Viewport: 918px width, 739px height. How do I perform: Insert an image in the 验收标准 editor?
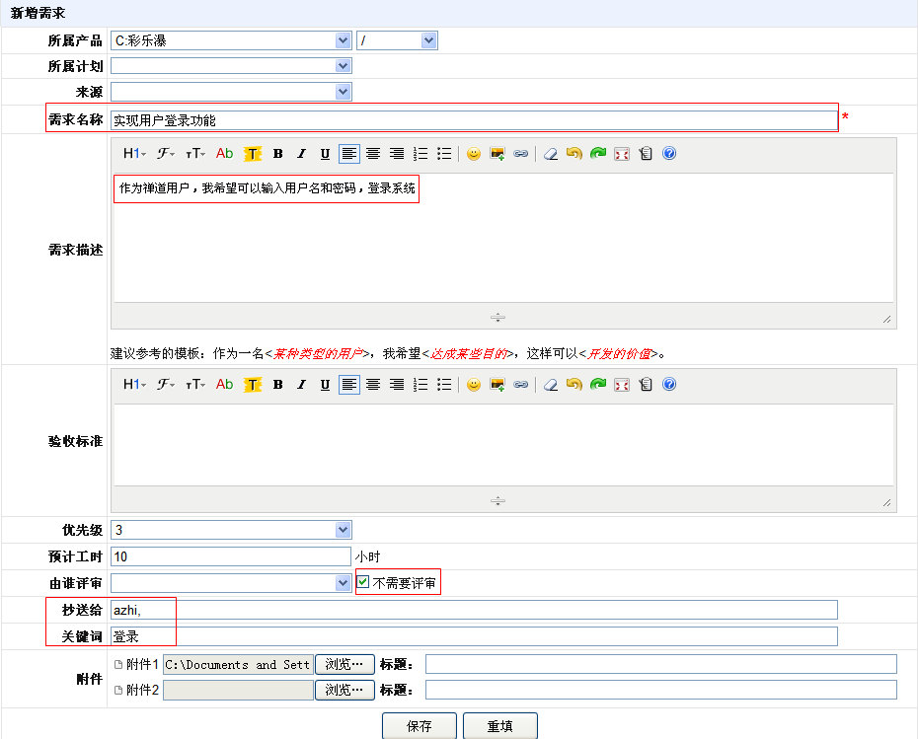[497, 385]
